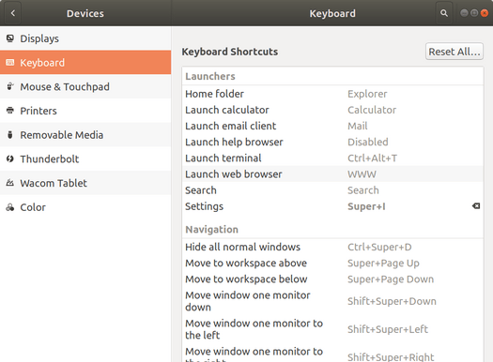The width and height of the screenshot is (493, 362).
Task: Click the Color icon in sidebar
Action: pyautogui.click(x=10, y=207)
